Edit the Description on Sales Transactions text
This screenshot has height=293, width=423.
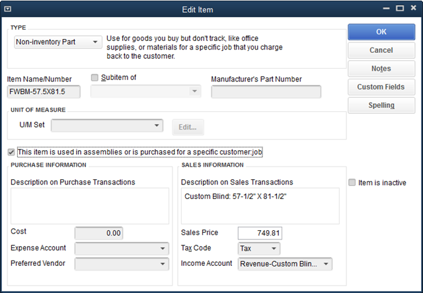[259, 206]
